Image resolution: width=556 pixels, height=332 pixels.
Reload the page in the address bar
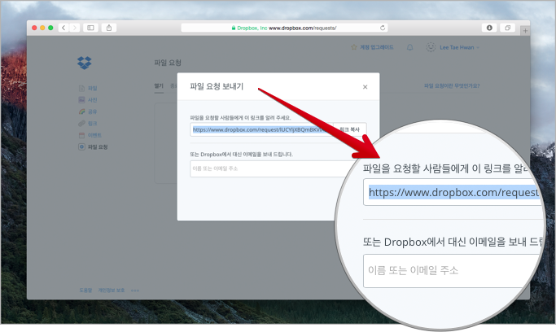pos(383,28)
